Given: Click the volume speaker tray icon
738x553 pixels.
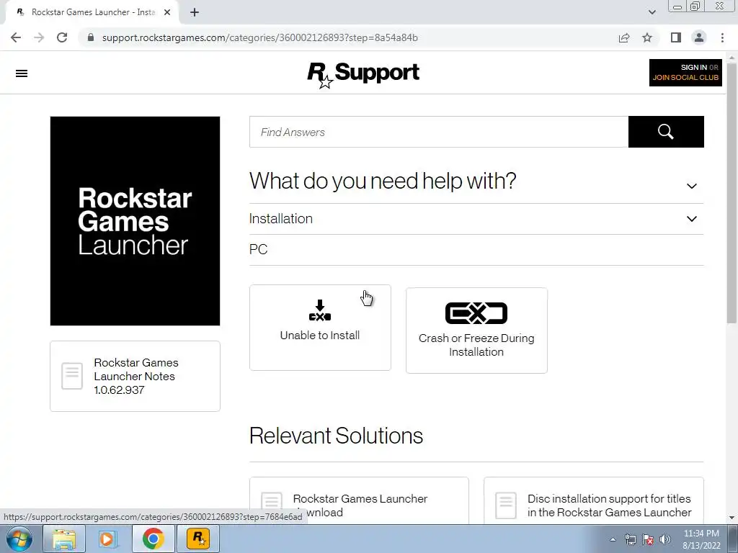Looking at the screenshot, I should click(665, 539).
